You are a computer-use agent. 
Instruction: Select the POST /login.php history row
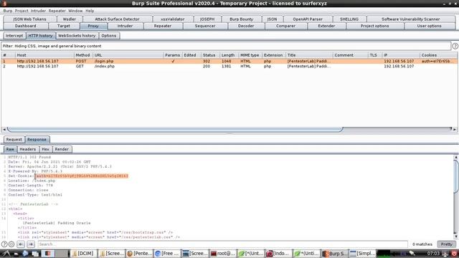pos(229,61)
